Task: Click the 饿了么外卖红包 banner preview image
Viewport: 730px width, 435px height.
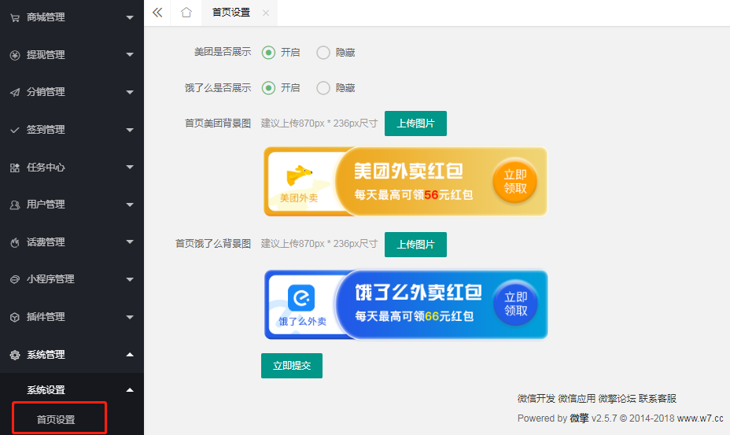Action: coord(405,304)
